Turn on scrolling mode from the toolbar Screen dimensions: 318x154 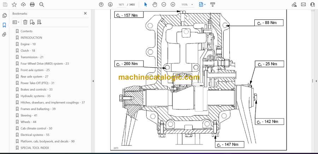[x=213, y=5]
